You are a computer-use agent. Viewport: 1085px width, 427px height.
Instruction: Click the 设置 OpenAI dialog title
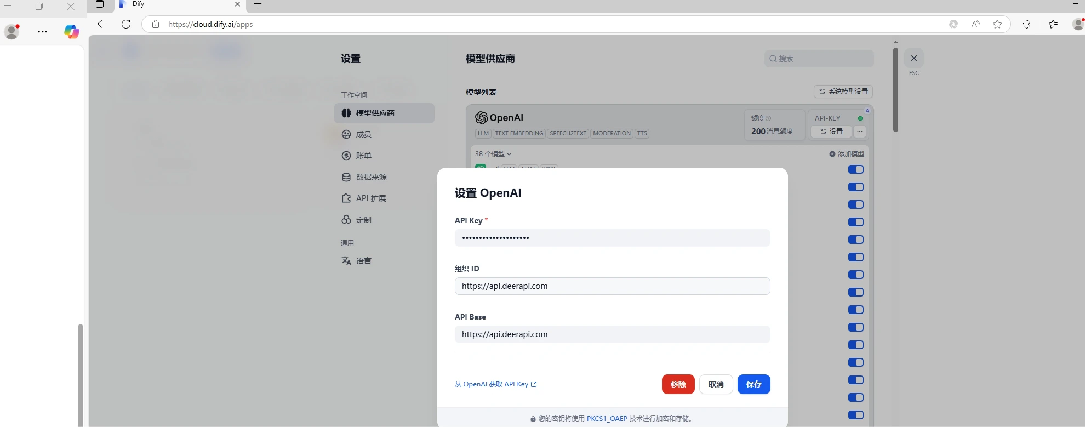[488, 193]
